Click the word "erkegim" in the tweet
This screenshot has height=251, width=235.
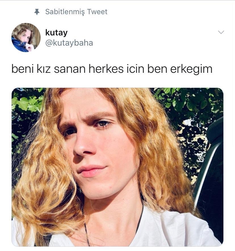click(191, 69)
